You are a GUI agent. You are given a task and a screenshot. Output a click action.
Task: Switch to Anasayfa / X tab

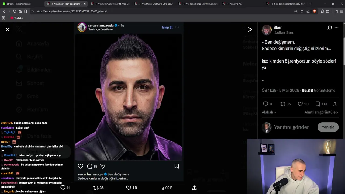coord(242,4)
